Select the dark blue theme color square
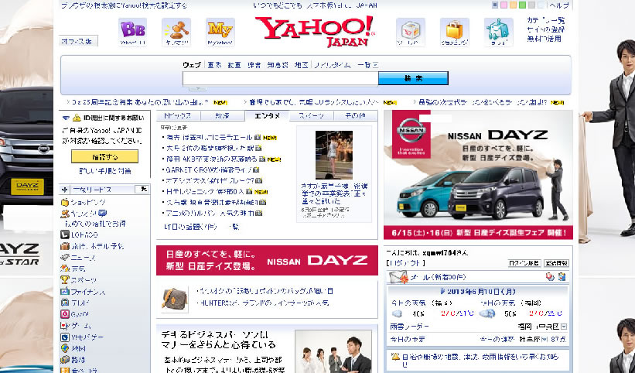This screenshot has width=635, height=373. click(495, 5)
